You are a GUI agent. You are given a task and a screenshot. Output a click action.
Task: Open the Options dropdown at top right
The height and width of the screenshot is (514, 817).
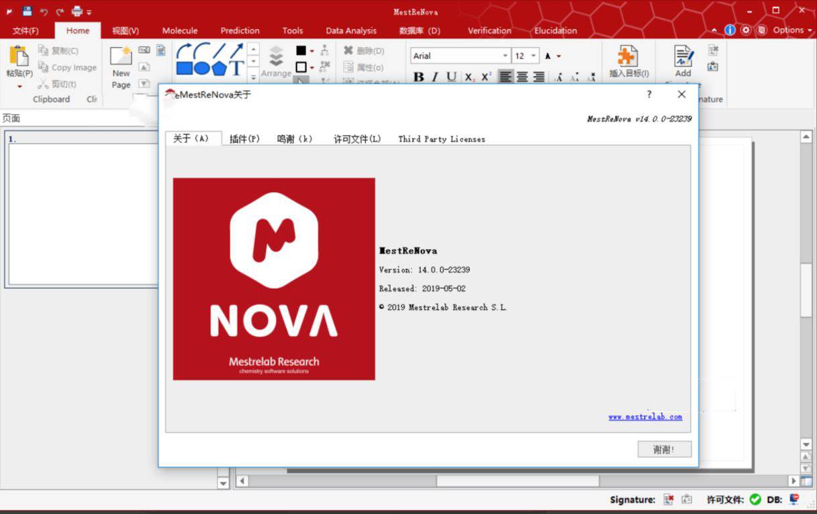[x=792, y=30]
